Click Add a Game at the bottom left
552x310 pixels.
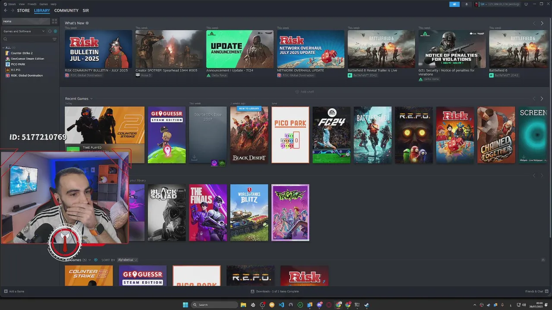pos(14,291)
